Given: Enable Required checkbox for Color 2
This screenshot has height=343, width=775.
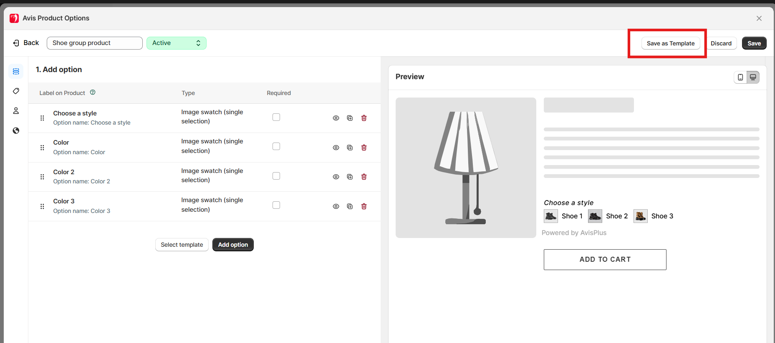Looking at the screenshot, I should pos(276,176).
